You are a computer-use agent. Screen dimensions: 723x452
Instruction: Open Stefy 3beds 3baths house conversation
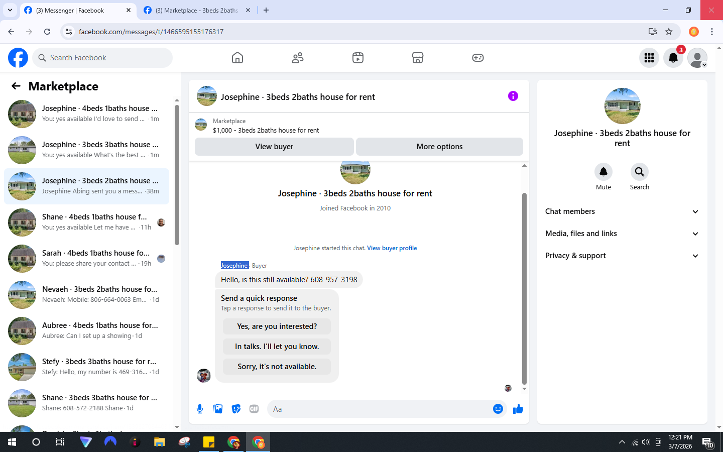click(x=86, y=367)
